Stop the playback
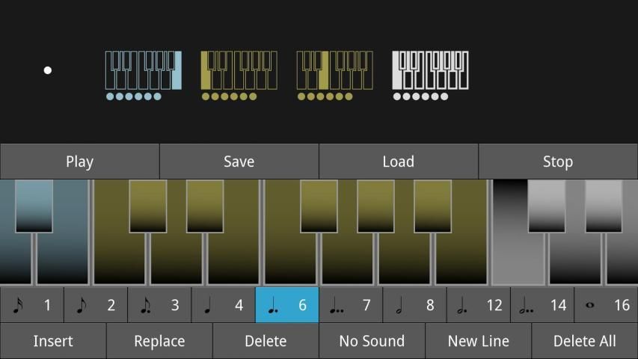 (558, 162)
